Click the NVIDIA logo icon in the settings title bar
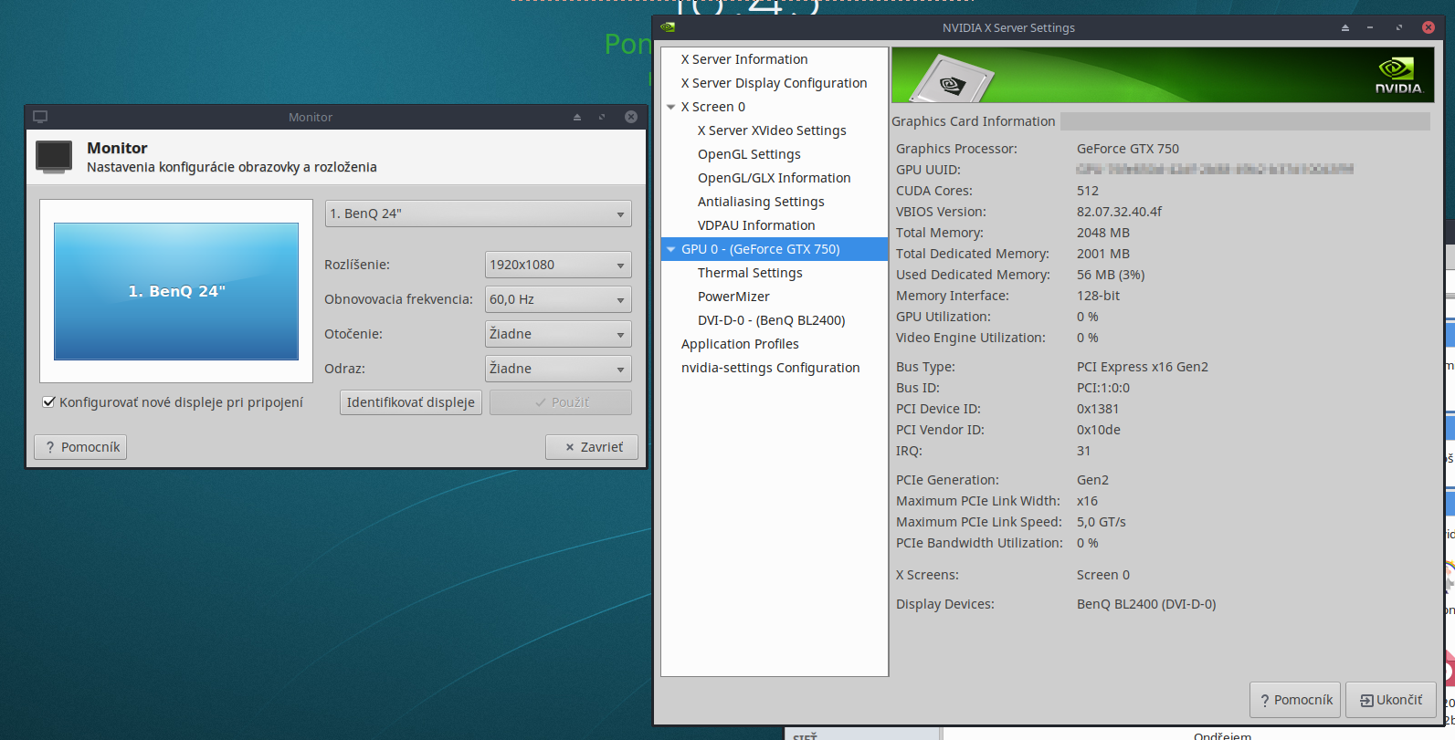Image resolution: width=1455 pixels, height=740 pixels. click(668, 27)
